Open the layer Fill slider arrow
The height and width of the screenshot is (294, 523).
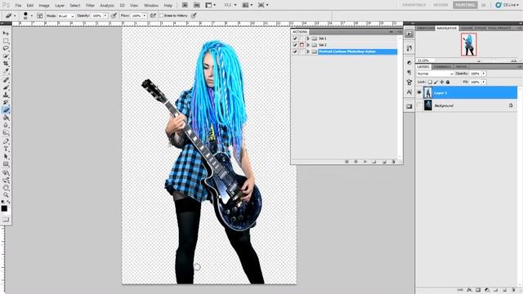point(484,82)
